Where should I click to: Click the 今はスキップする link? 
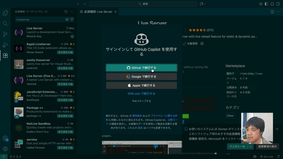point(141,101)
